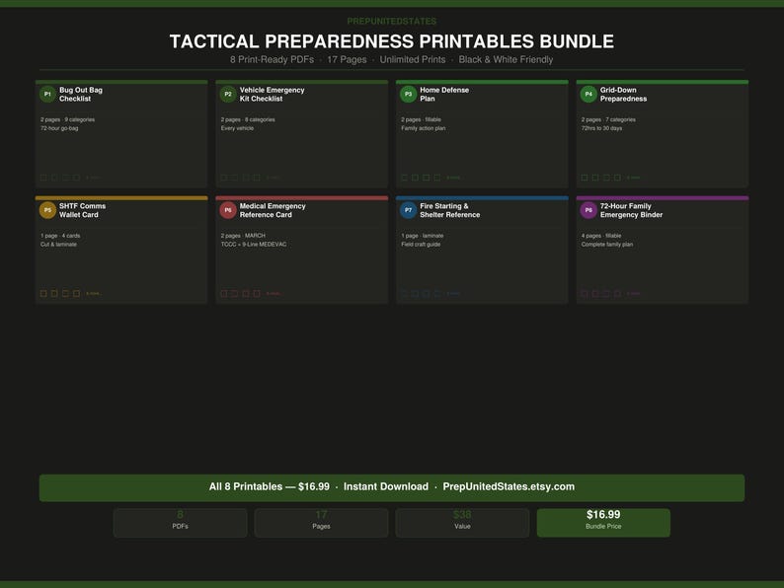Click the 'Family action plan' text

(423, 128)
